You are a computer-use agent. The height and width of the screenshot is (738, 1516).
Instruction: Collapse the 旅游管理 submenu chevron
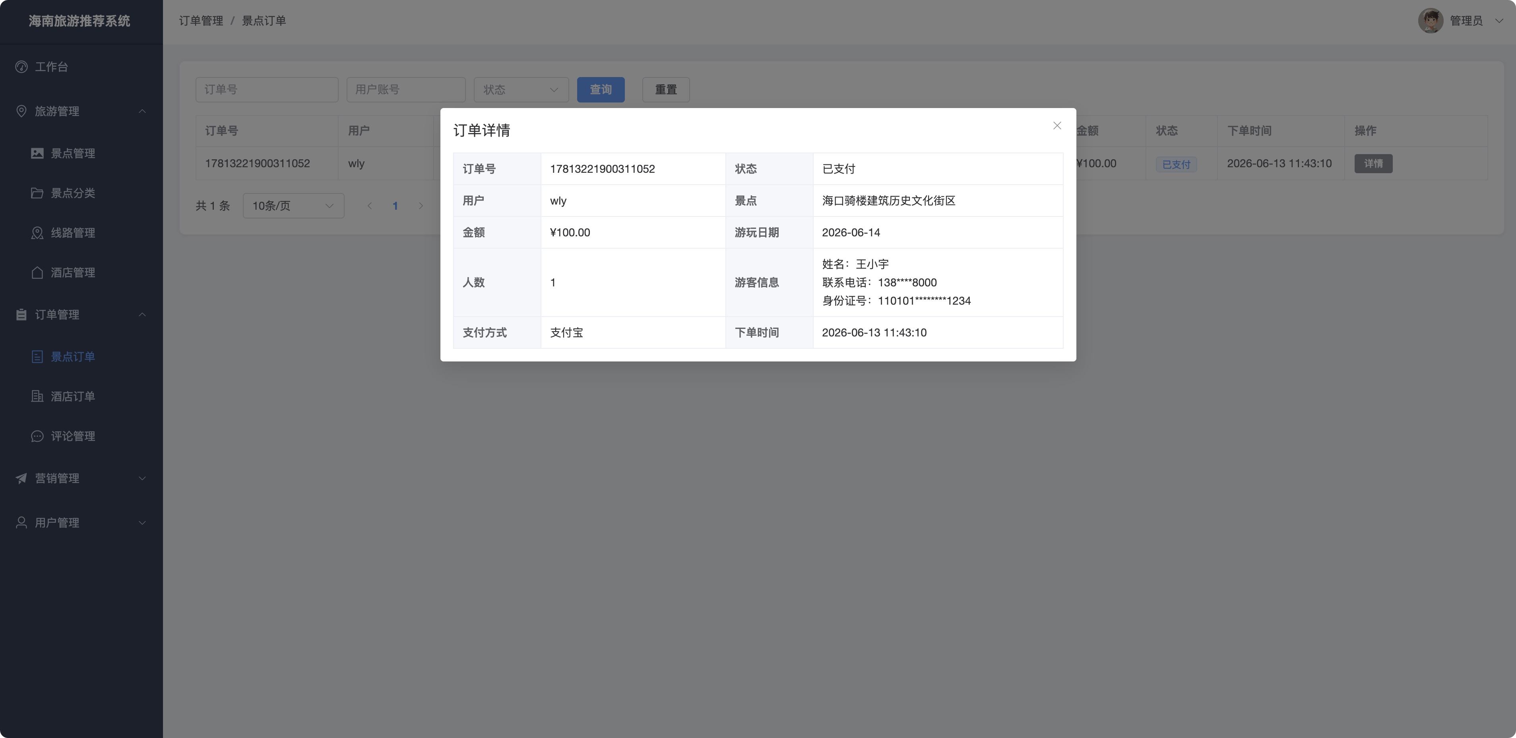142,111
